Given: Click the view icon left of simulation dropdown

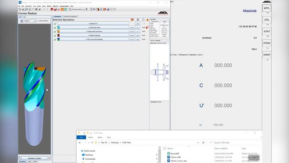Looking at the screenshot, I should 21,21.
